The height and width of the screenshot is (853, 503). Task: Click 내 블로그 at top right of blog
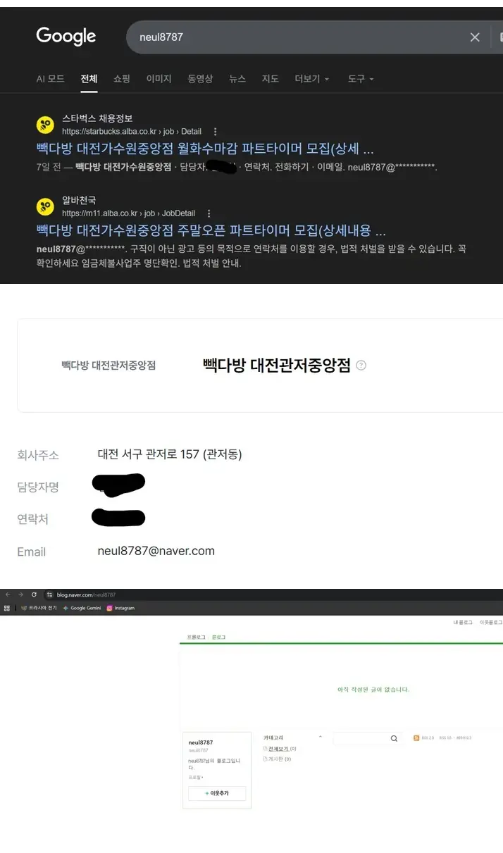coord(463,623)
